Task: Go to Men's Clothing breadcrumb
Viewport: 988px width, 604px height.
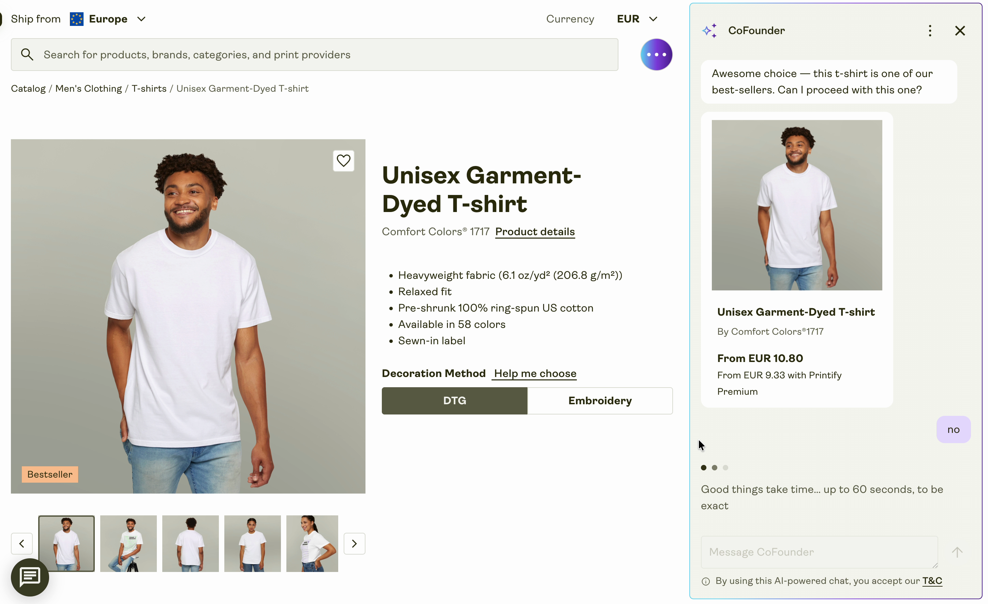Action: tap(88, 89)
